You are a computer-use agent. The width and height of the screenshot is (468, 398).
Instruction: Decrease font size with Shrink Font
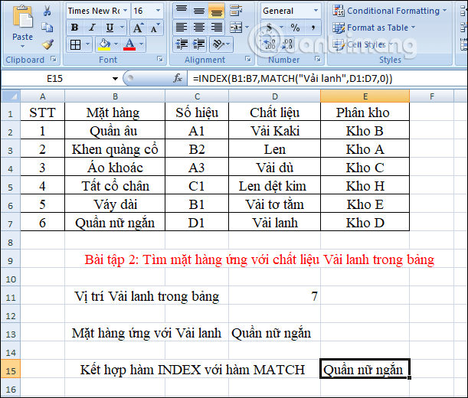(x=155, y=28)
